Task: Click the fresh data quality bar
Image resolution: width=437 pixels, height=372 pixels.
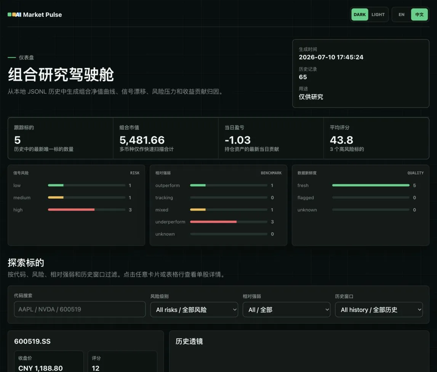Action: [371, 185]
